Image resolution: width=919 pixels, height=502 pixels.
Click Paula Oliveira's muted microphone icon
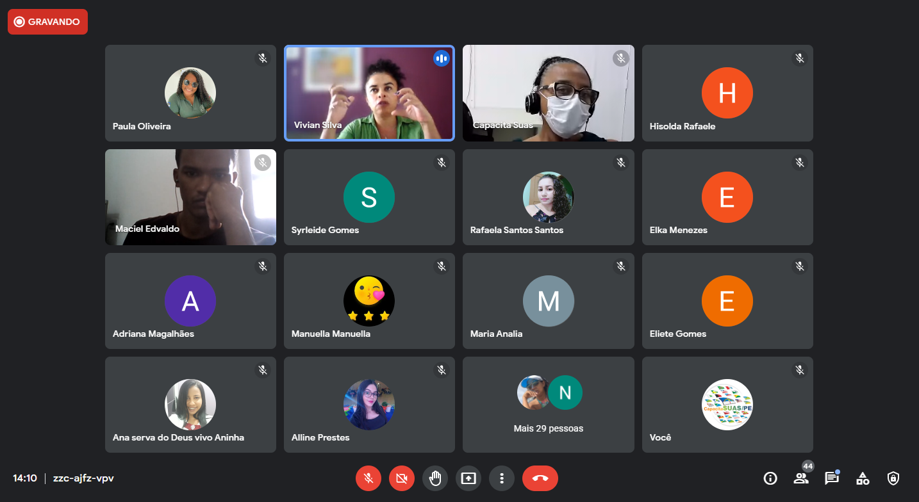(x=263, y=59)
